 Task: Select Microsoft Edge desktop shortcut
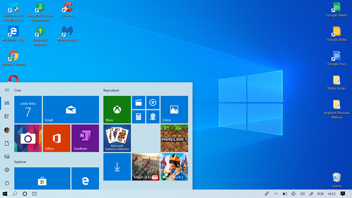tap(14, 34)
